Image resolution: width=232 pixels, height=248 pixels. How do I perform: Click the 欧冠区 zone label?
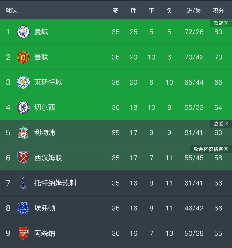pos(221,23)
